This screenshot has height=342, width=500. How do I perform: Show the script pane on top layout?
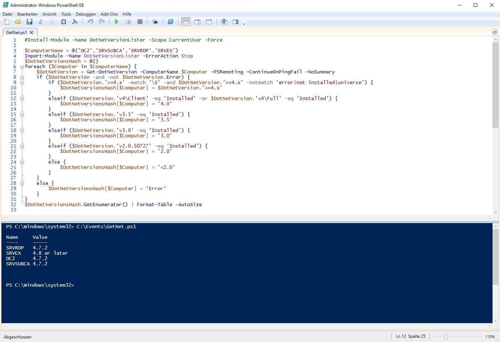point(186,22)
